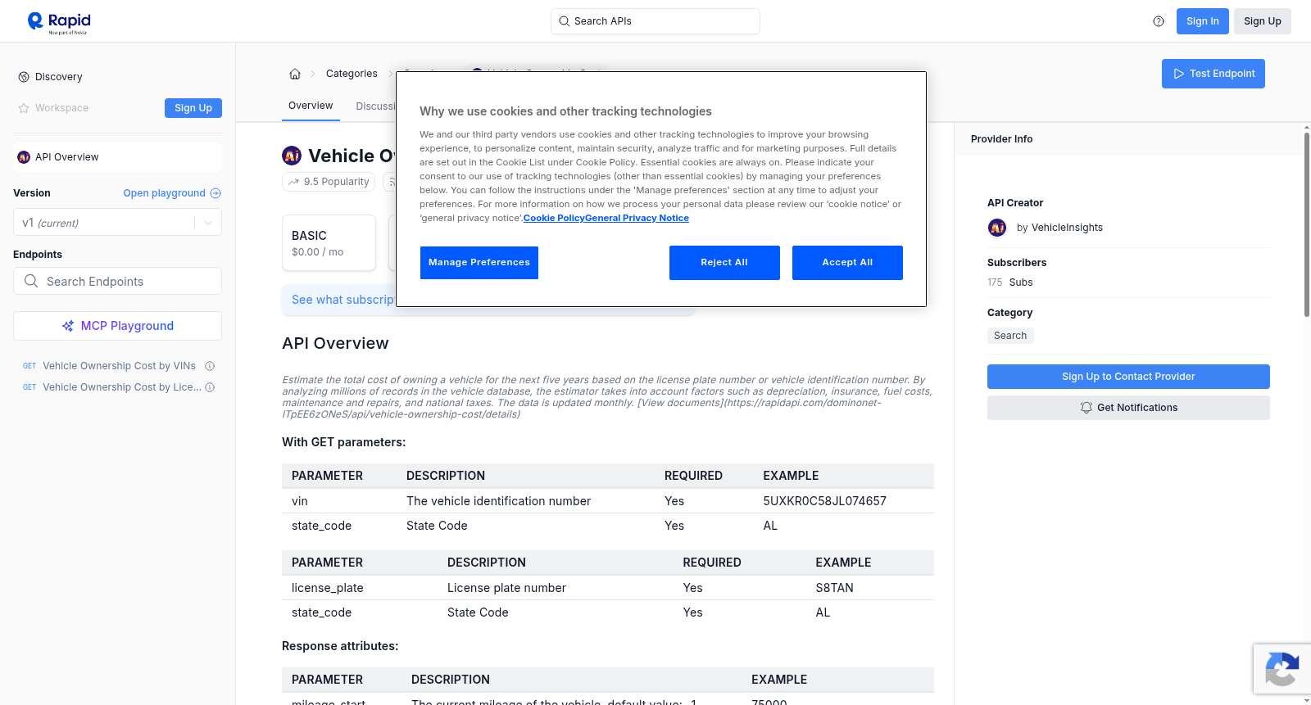Click the 9.5 Popularity badge

pos(329,182)
